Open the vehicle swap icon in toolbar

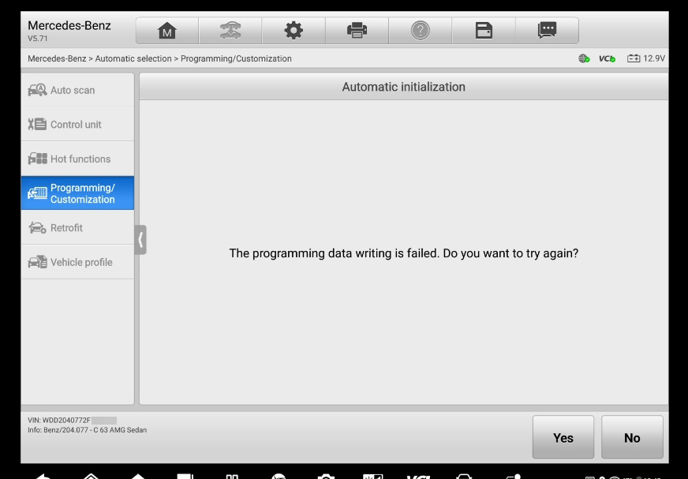(230, 31)
